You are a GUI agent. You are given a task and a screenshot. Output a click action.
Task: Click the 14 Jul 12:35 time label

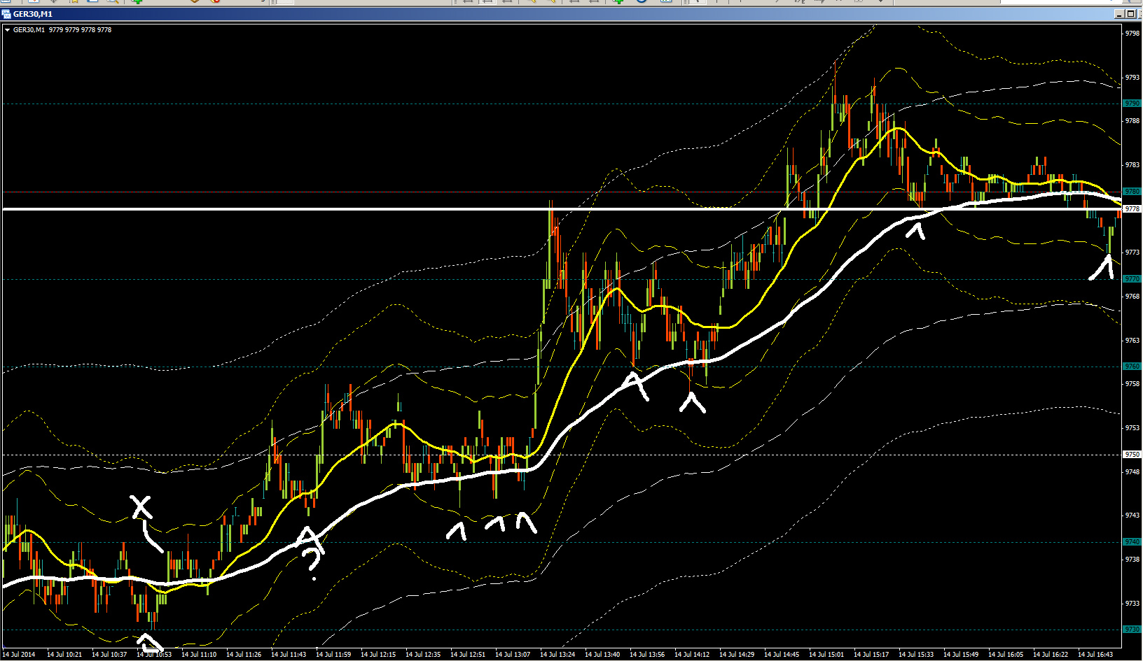[423, 655]
